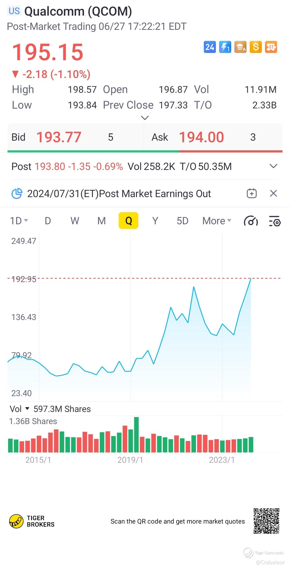Screen dimensions: 290x569
Task: Tap the QR code image
Action: (266, 521)
